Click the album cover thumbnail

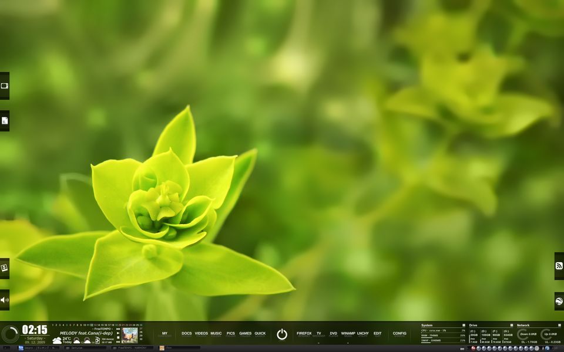129,336
